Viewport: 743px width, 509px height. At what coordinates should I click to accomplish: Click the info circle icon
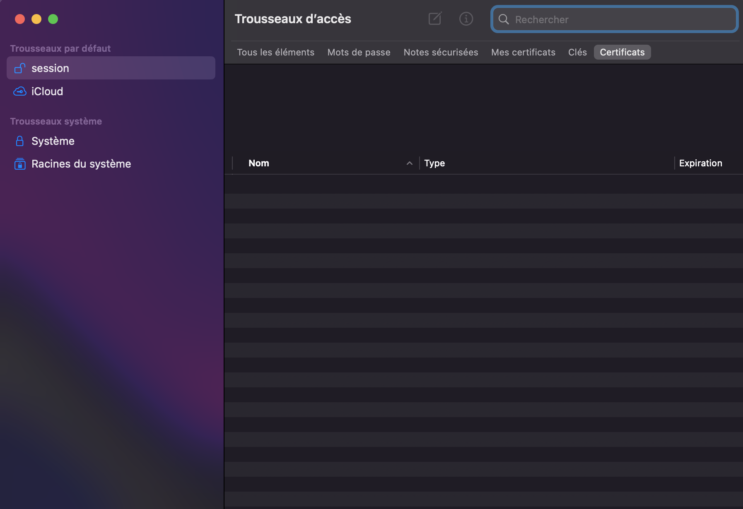(x=466, y=19)
